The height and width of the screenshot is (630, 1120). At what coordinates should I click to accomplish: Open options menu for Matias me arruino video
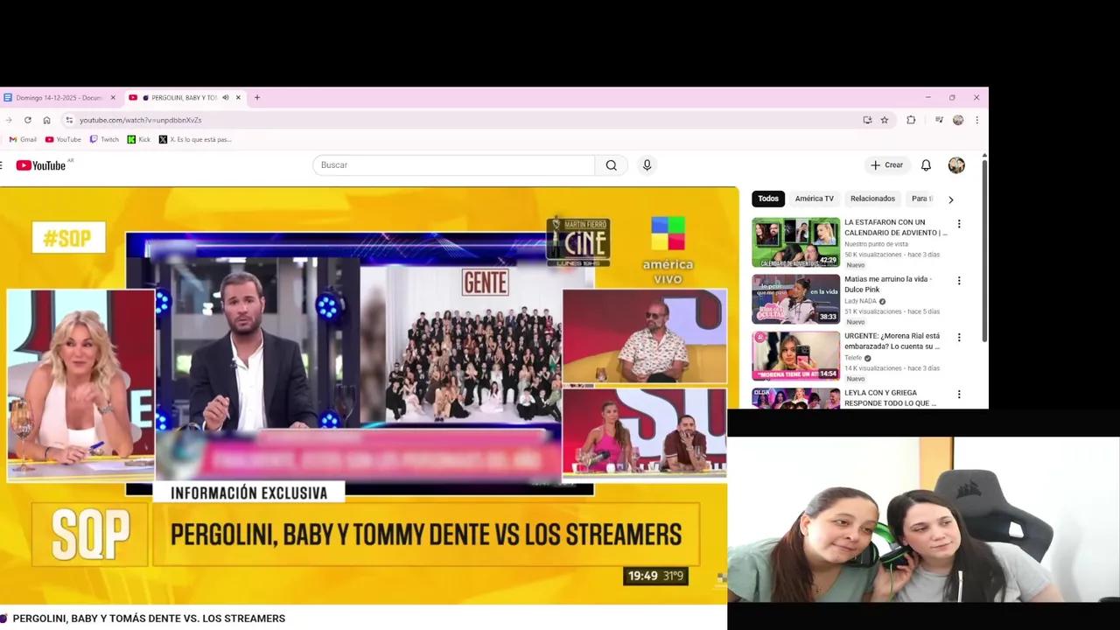coord(959,281)
